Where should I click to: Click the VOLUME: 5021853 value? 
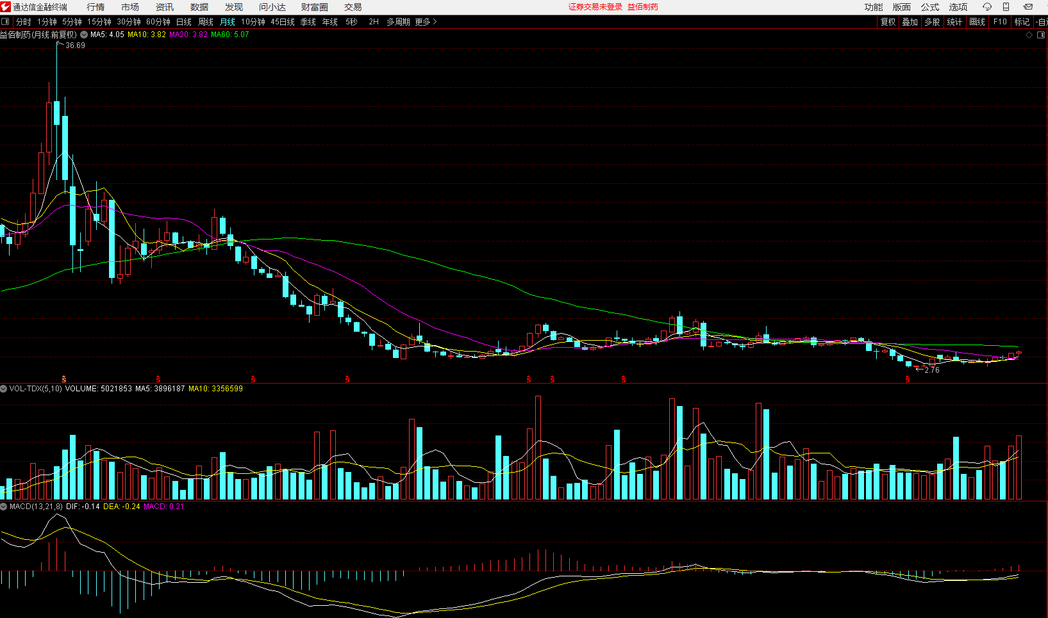point(99,389)
